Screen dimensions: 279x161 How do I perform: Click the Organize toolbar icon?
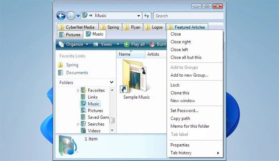point(61,44)
